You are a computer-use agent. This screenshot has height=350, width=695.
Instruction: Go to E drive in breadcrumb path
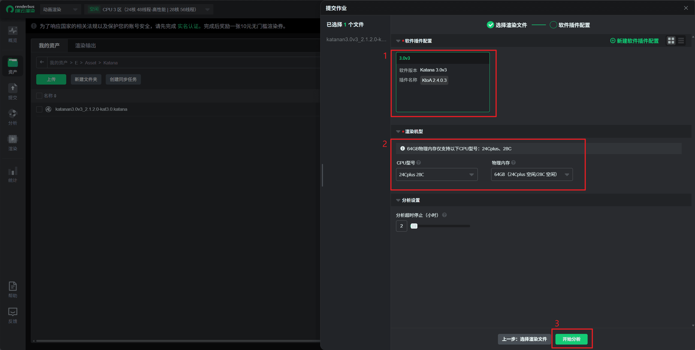pyautogui.click(x=76, y=63)
